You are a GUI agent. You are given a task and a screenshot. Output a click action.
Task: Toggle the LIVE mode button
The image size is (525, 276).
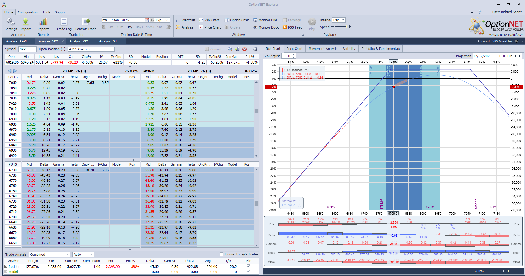(166, 20)
